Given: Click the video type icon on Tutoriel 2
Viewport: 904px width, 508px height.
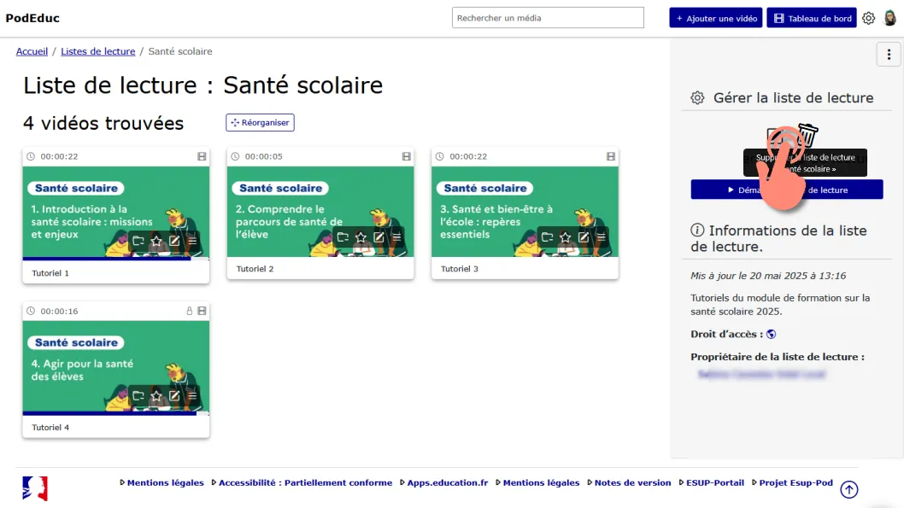Looking at the screenshot, I should click(407, 156).
